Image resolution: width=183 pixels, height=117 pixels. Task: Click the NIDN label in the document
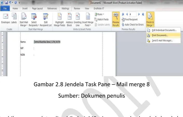(23, 55)
